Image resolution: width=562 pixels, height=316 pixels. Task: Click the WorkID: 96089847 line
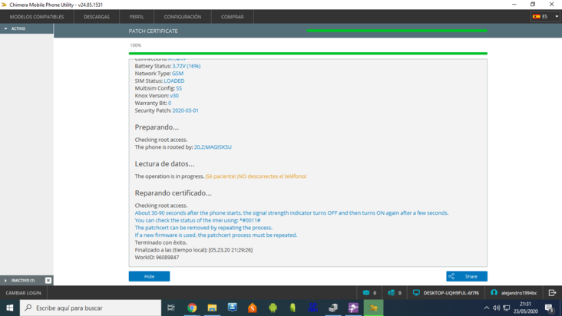point(157,257)
